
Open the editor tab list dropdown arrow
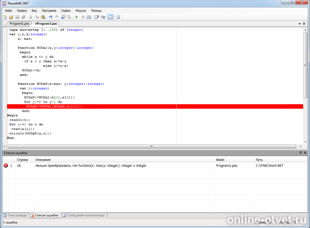300,24
